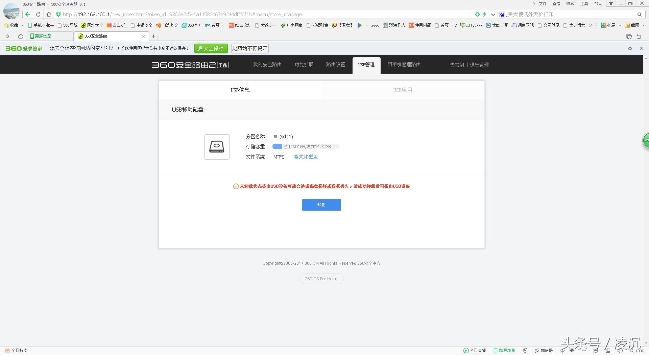Screen dimensions: 649x355
Task: Close the 360安全路由 tab
Action: pos(144,36)
